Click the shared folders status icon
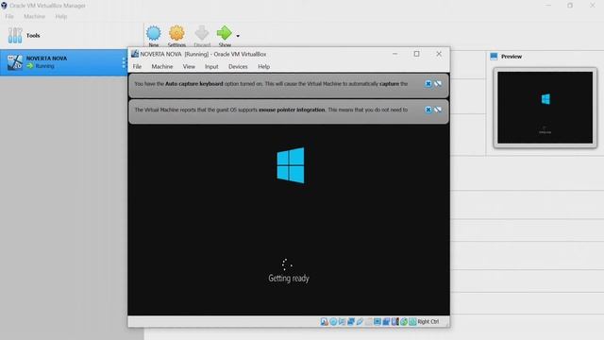This screenshot has width=604, height=340. (369, 321)
